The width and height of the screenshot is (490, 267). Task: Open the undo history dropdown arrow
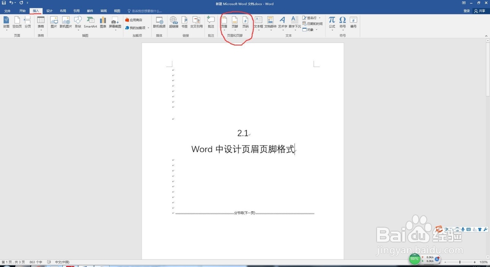coord(15,3)
